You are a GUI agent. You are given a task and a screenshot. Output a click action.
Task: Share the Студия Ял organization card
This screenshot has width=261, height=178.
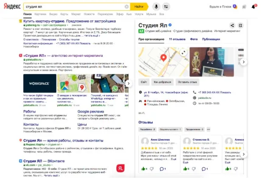tap(232, 25)
